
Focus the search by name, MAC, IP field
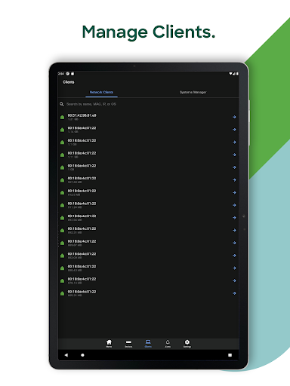tap(149, 104)
